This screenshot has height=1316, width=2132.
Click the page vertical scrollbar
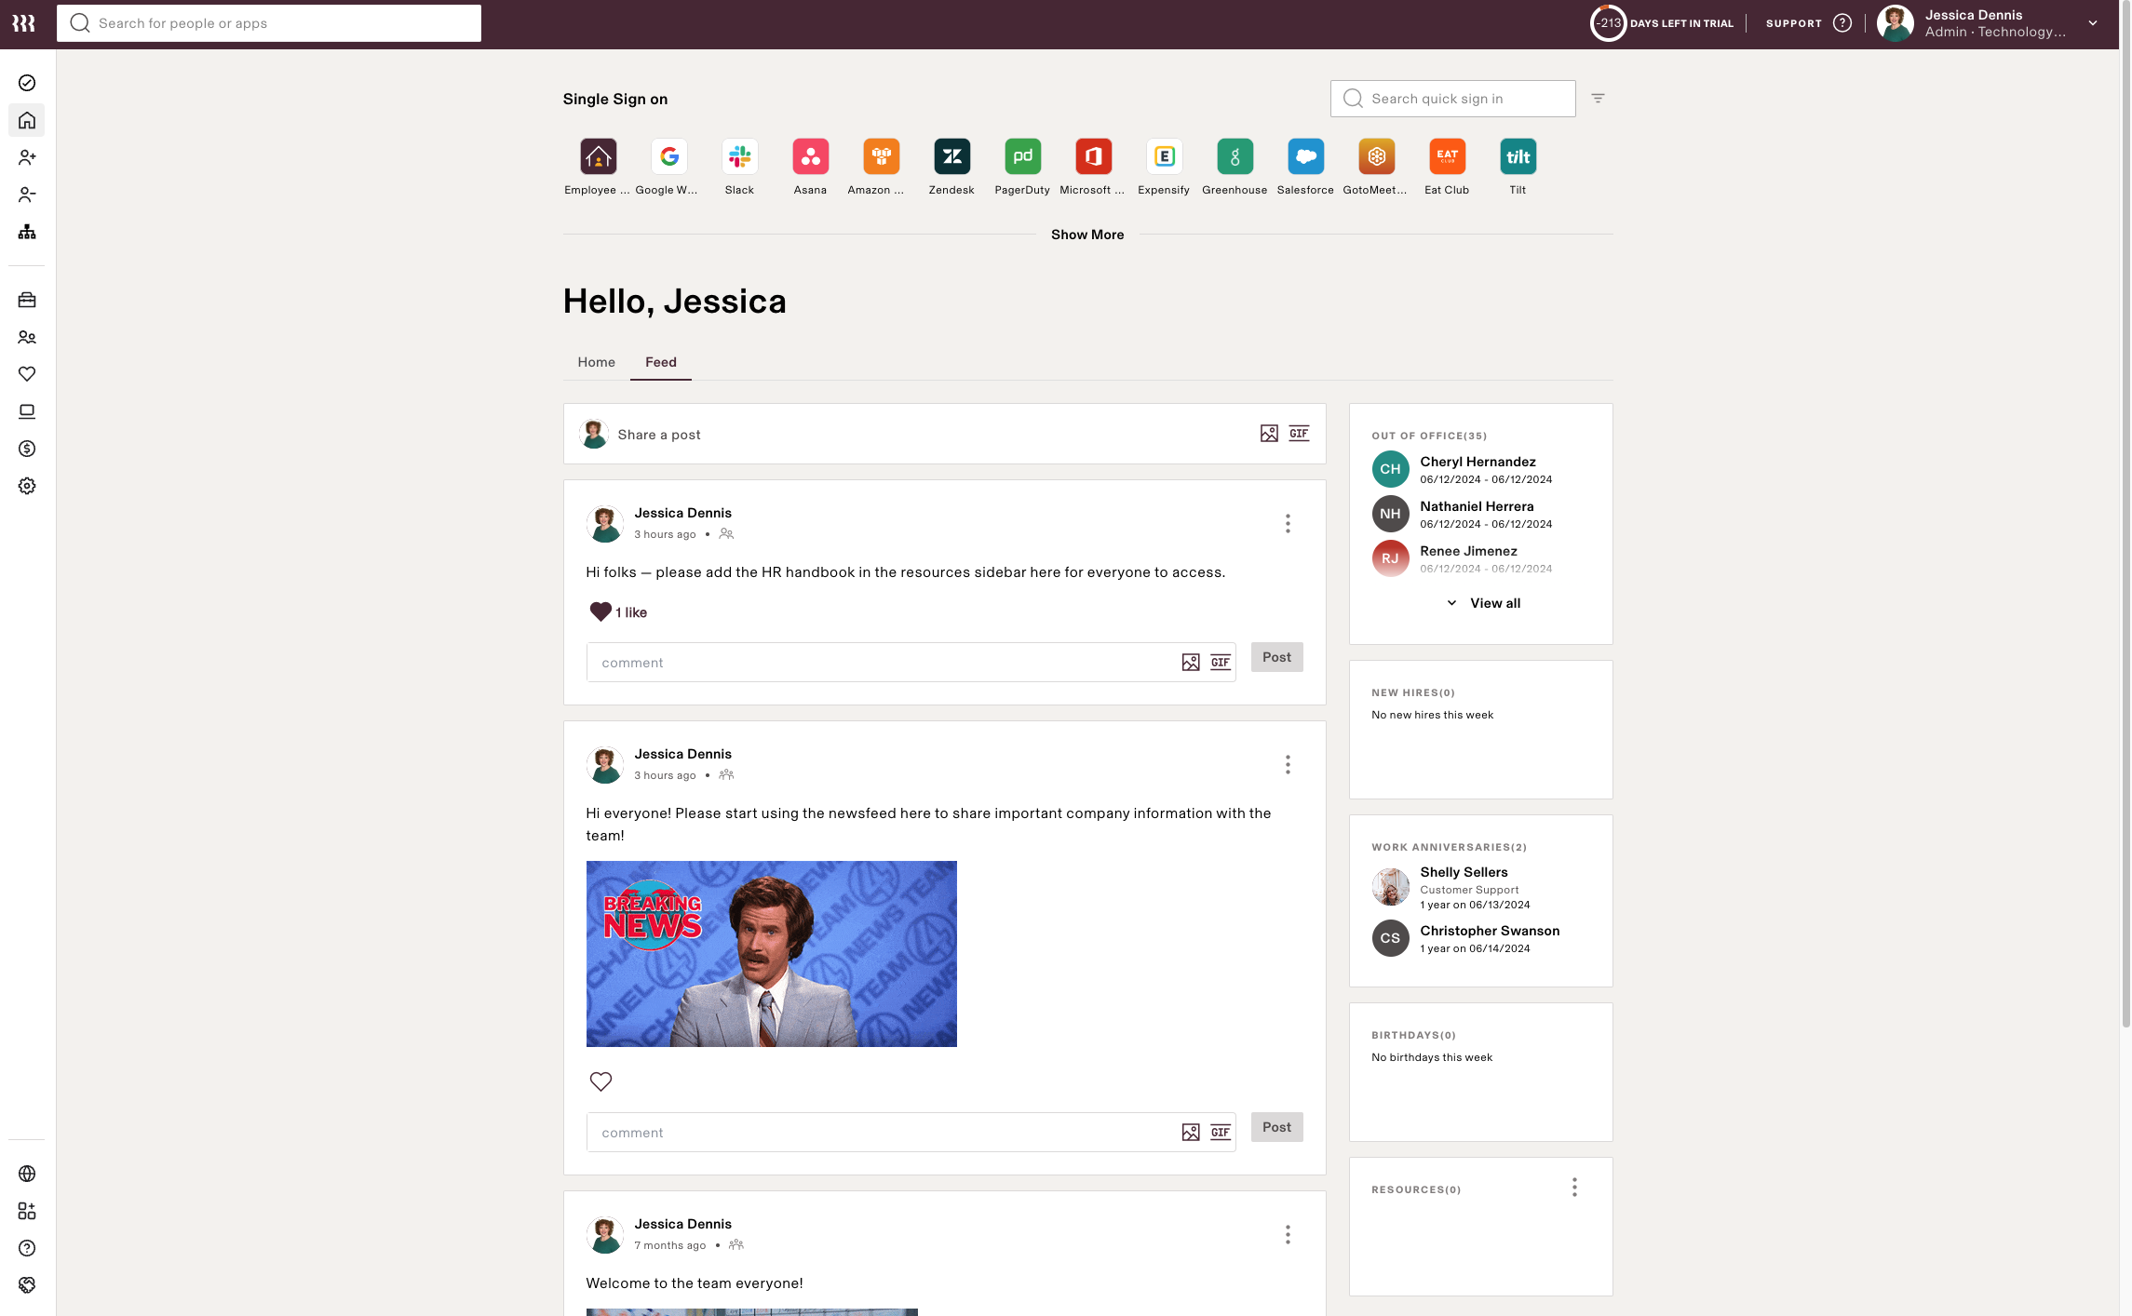pos(2125,512)
